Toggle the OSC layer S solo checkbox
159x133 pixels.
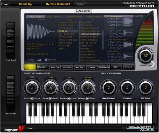pos(106,22)
